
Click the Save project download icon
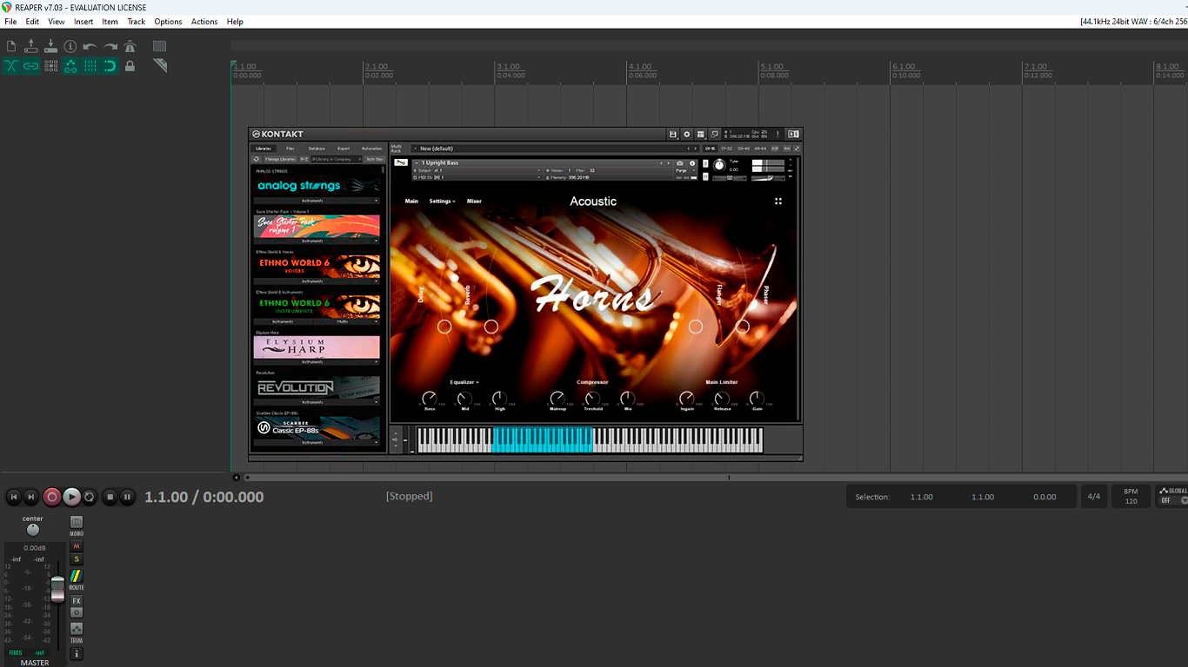pos(50,46)
